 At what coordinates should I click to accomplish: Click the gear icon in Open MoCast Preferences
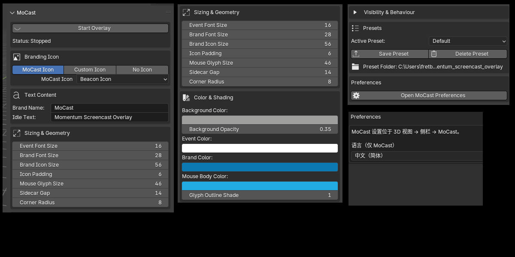point(356,96)
